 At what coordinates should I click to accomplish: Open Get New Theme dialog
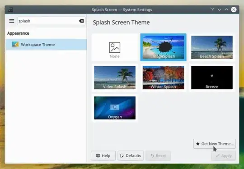click(x=215, y=144)
